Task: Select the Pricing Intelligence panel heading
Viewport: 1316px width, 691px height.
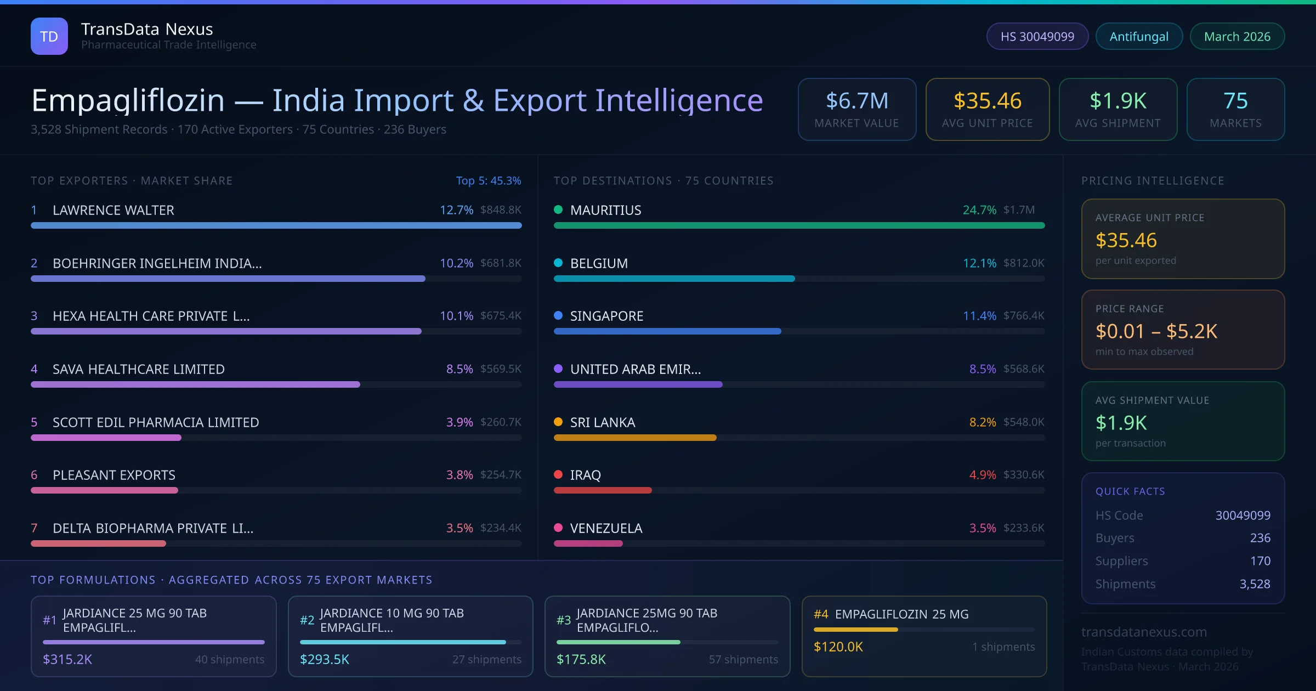Action: (1153, 180)
